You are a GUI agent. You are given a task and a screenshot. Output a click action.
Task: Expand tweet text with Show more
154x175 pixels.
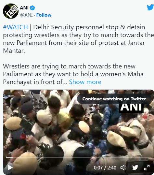coord(85,82)
